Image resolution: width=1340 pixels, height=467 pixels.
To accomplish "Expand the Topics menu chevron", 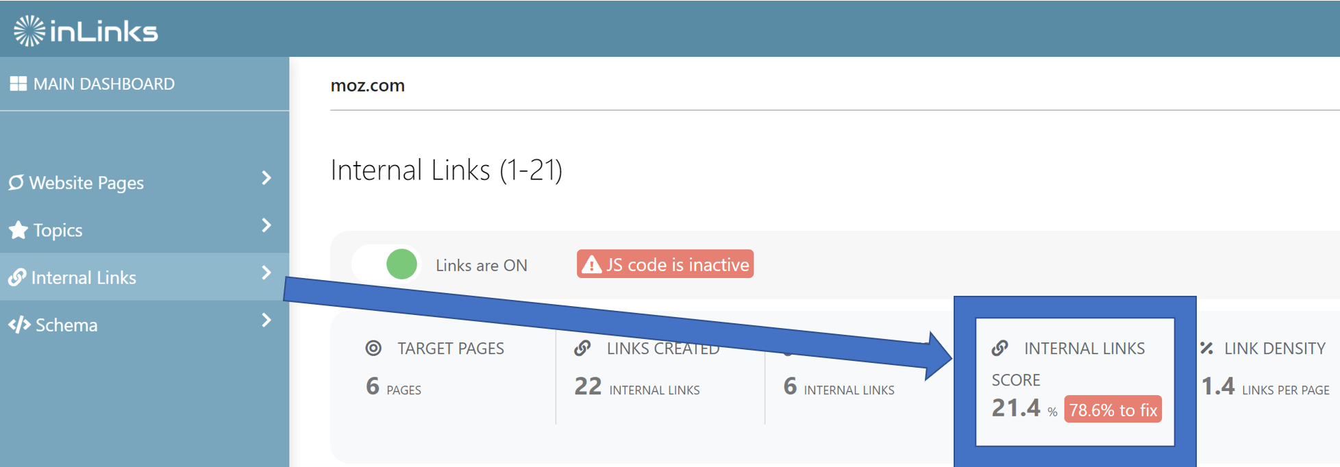I will 266,225.
